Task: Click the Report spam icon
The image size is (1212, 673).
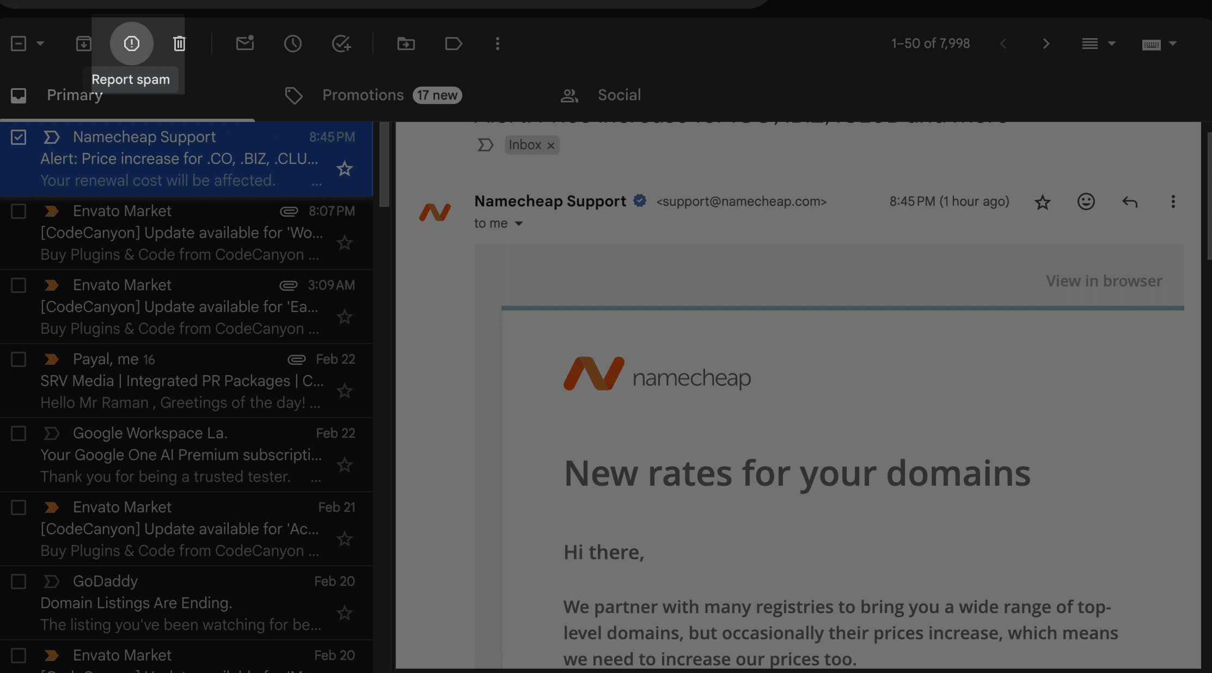Action: tap(131, 43)
